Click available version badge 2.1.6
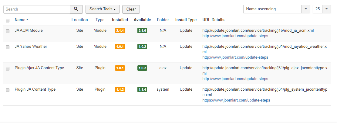Screen dimensions: 337x123 click(142, 31)
